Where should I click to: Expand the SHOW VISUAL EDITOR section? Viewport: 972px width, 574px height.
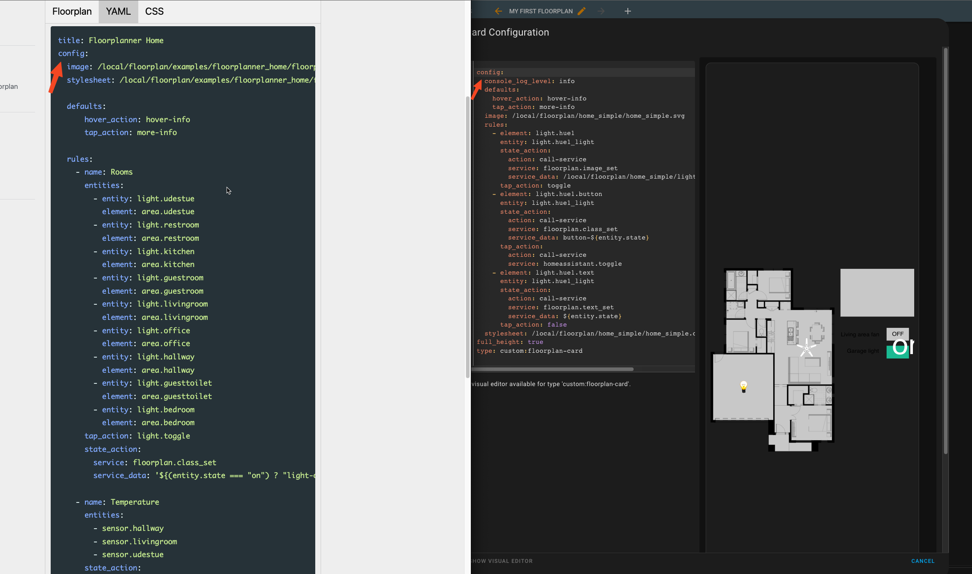click(501, 561)
